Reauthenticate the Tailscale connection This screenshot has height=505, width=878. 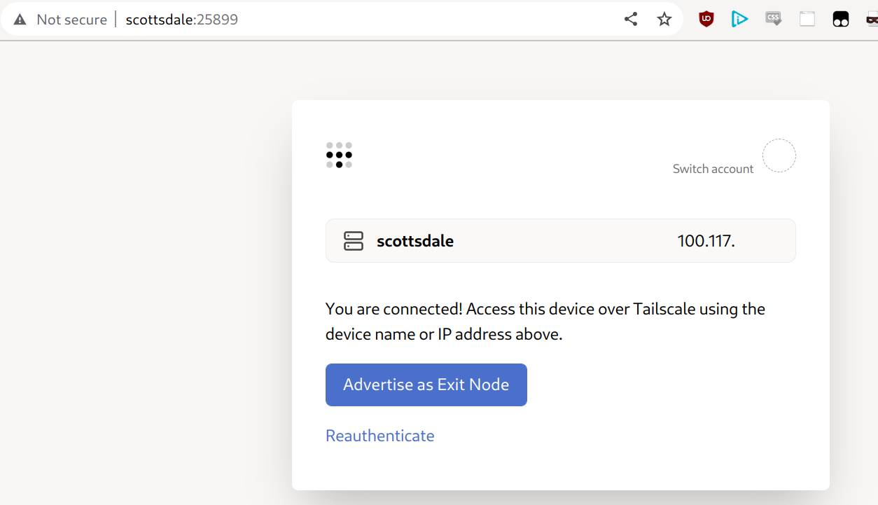[379, 436]
